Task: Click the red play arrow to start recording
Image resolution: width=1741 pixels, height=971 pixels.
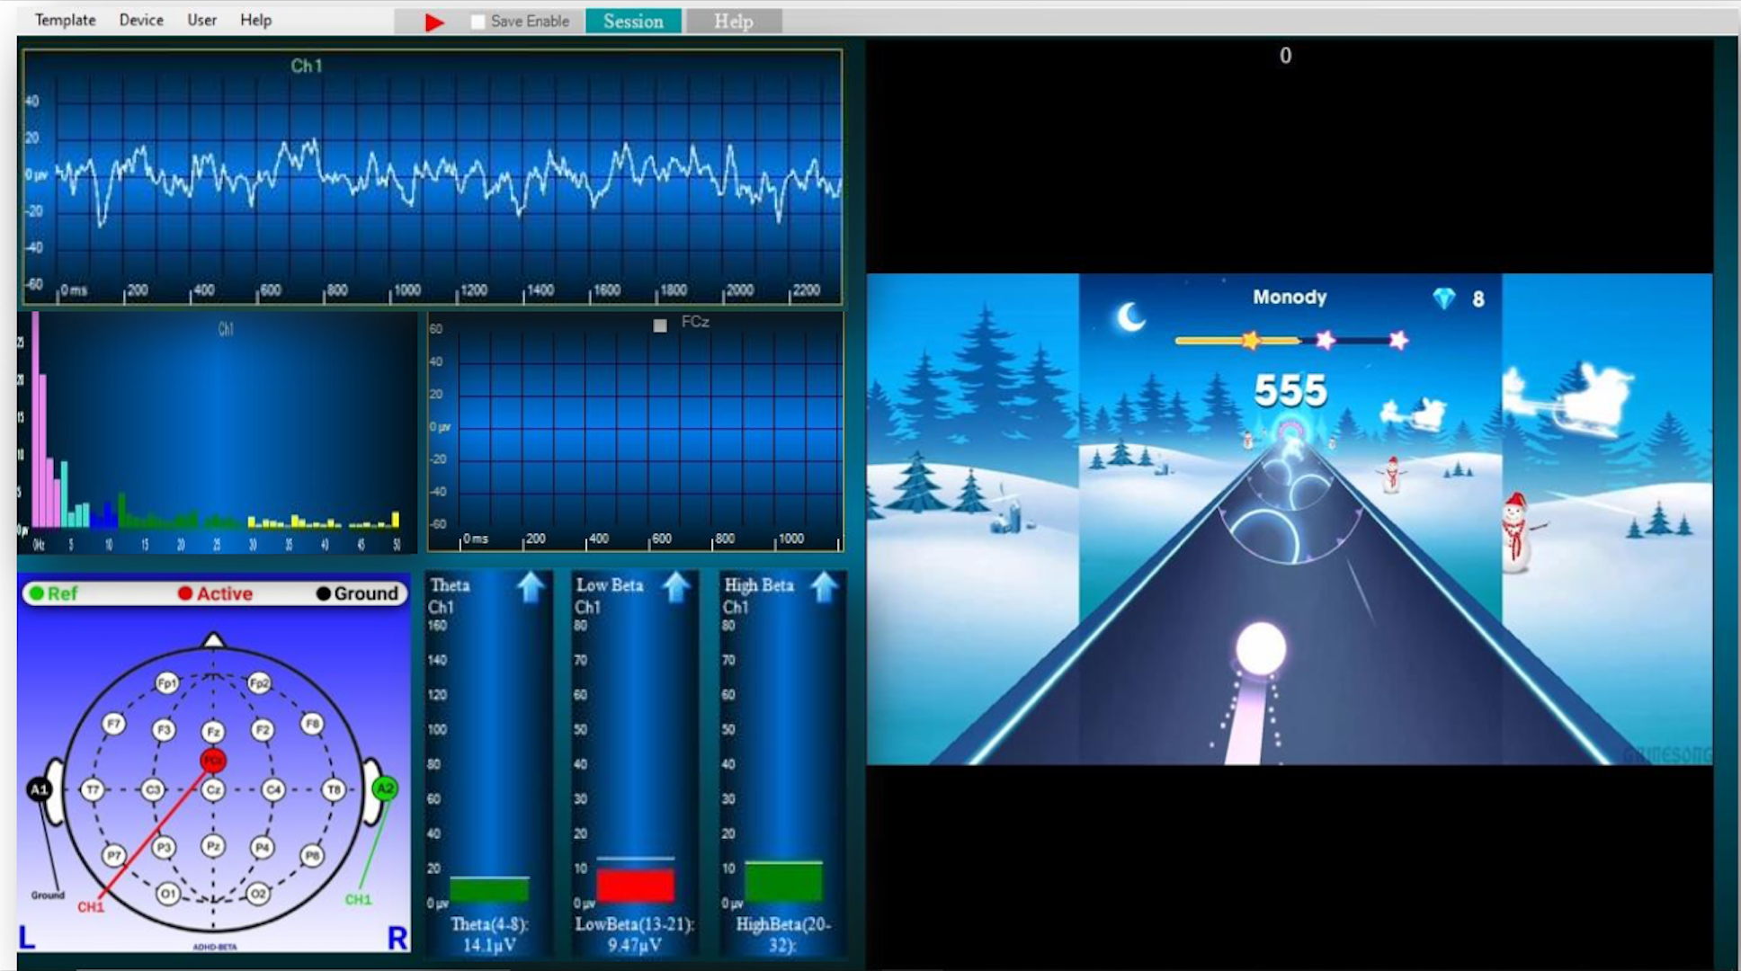Action: pyautogui.click(x=433, y=21)
